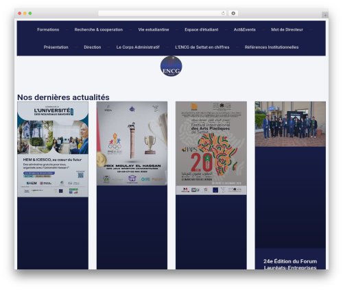Maximize the window with the green button
Screen dimensions: 343x290
coord(30,14)
